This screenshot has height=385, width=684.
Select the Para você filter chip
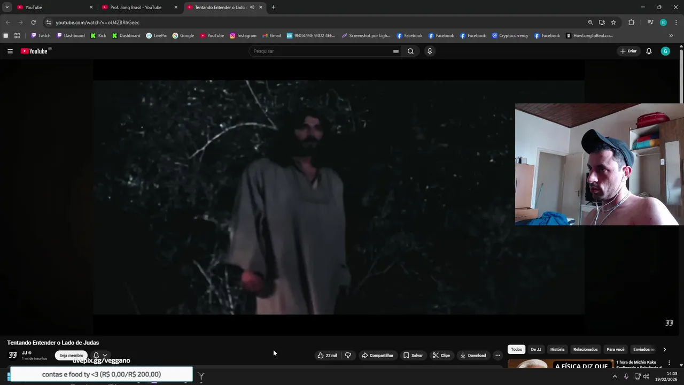615,350
